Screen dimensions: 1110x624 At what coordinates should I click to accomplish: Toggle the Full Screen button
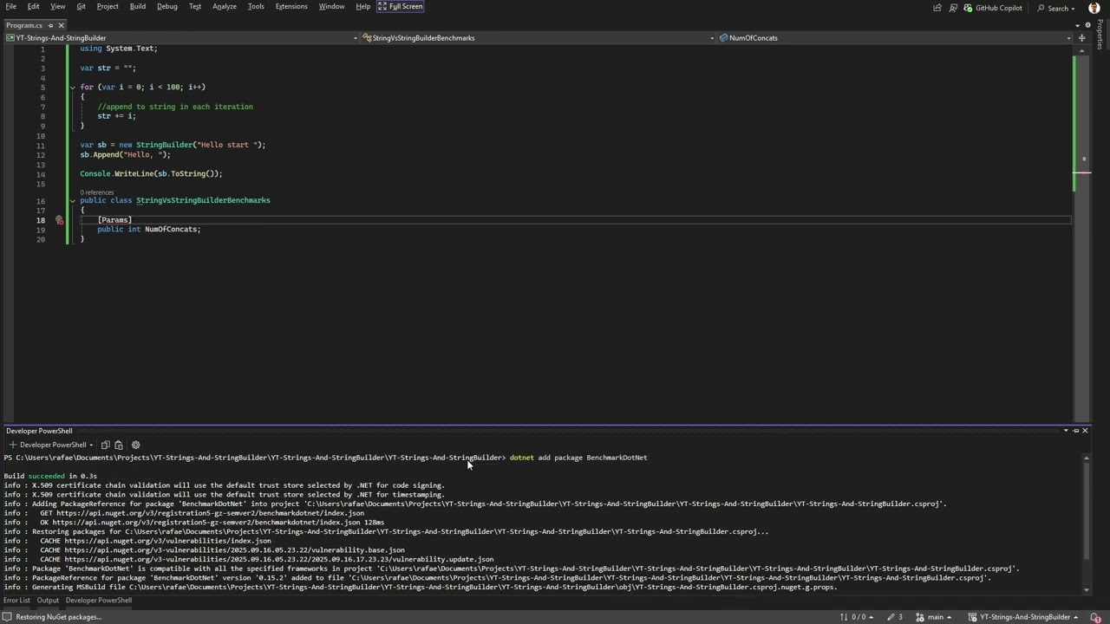coord(401,6)
